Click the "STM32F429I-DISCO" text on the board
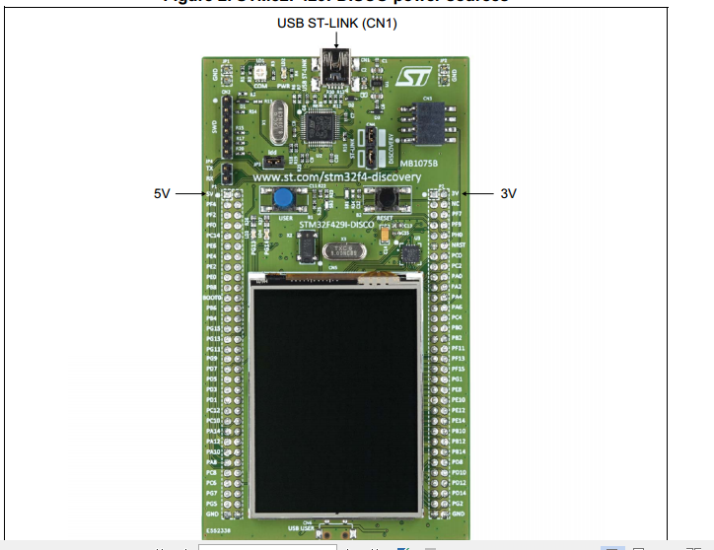This screenshot has width=714, height=550. [x=336, y=225]
